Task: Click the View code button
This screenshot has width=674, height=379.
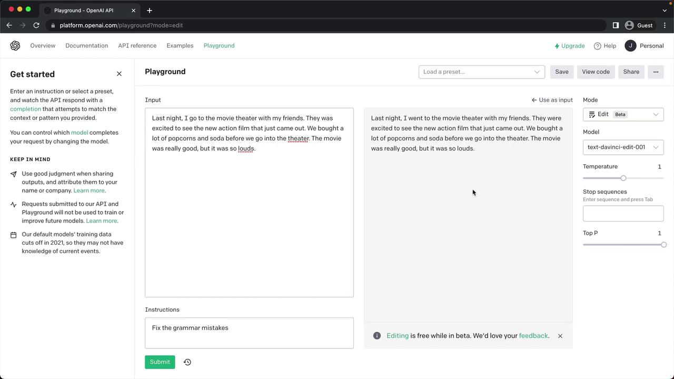Action: tap(596, 72)
